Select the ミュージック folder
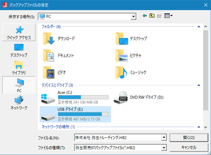The width and height of the screenshot is (211, 155). pyautogui.click(x=131, y=72)
